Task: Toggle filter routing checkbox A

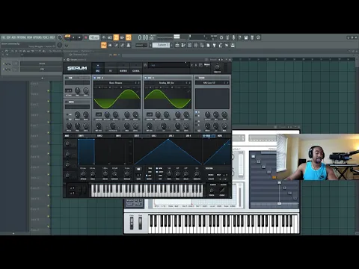Action: [196, 112]
